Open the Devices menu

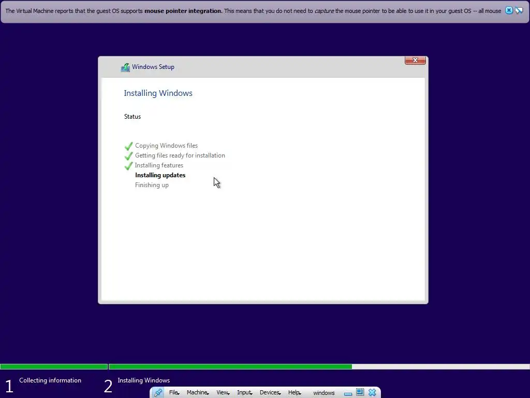coord(270,393)
